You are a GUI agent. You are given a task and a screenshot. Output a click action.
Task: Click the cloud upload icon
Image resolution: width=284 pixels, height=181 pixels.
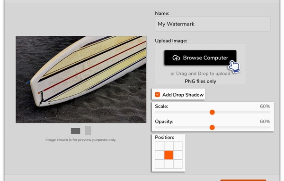pos(176,58)
